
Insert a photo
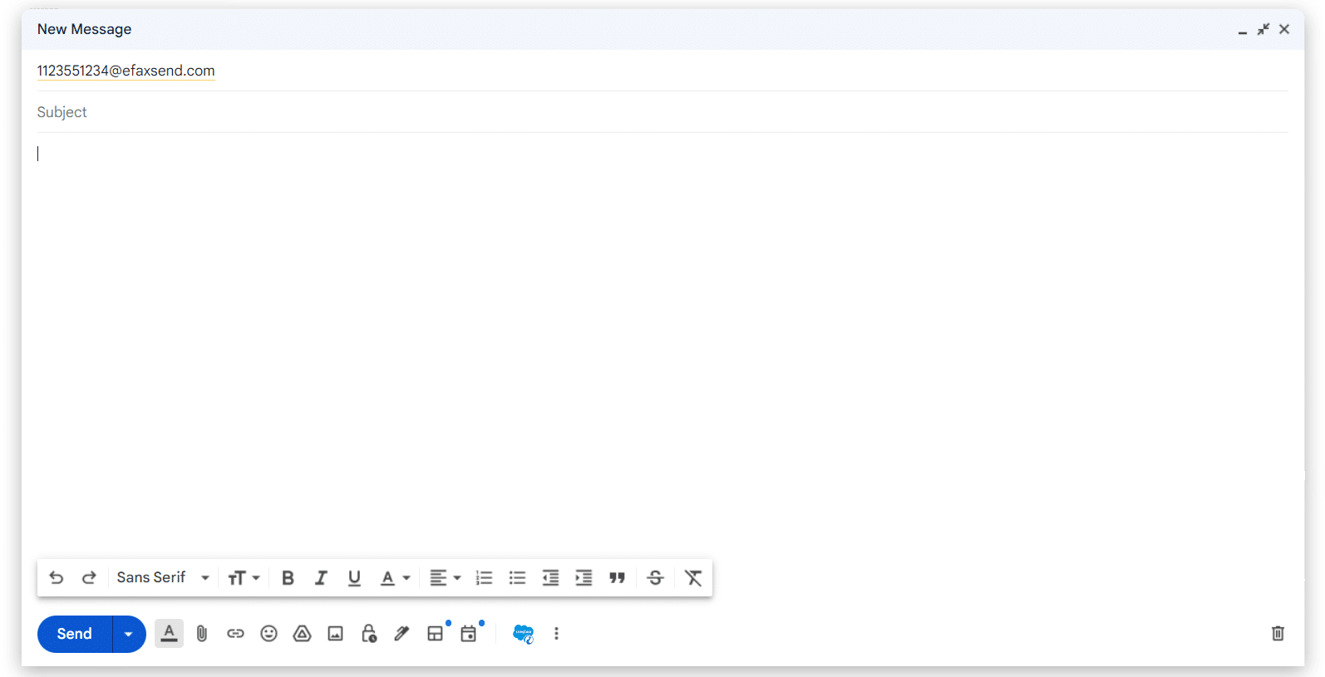[335, 634]
